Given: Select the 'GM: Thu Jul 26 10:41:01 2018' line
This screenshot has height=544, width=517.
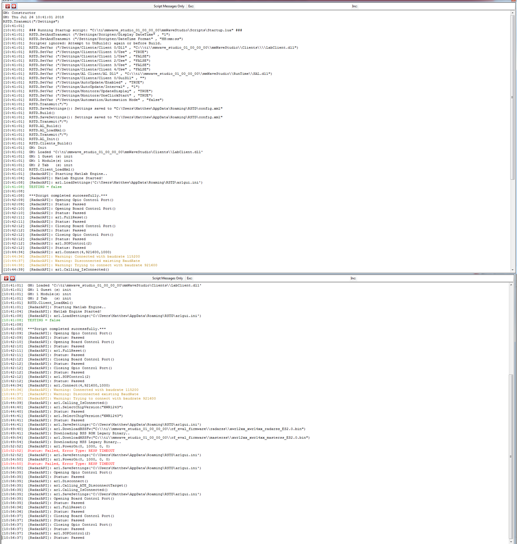Looking at the screenshot, I should [34, 17].
